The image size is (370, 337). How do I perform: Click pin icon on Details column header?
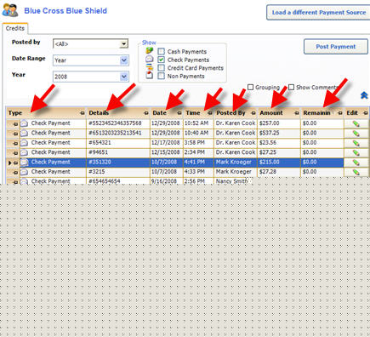click(x=146, y=113)
